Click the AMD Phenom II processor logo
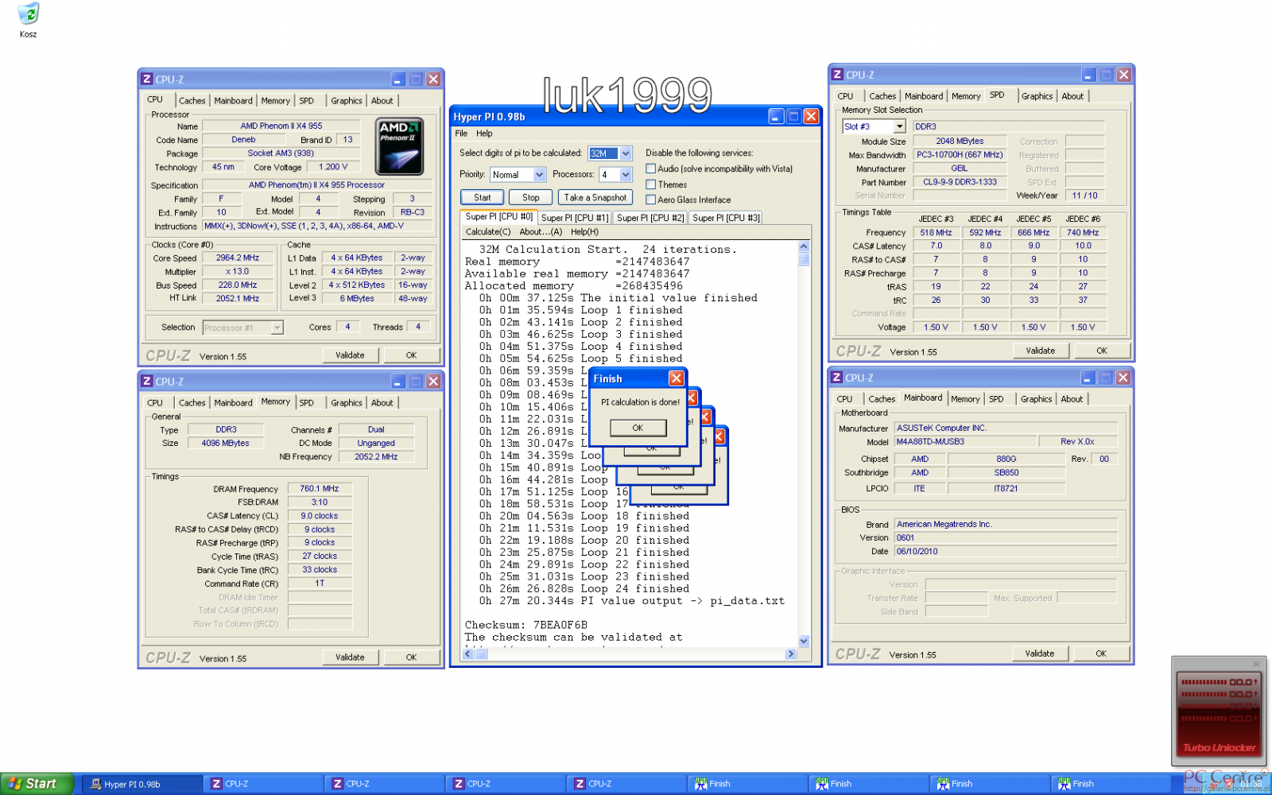This screenshot has height=795, width=1272. click(x=399, y=146)
